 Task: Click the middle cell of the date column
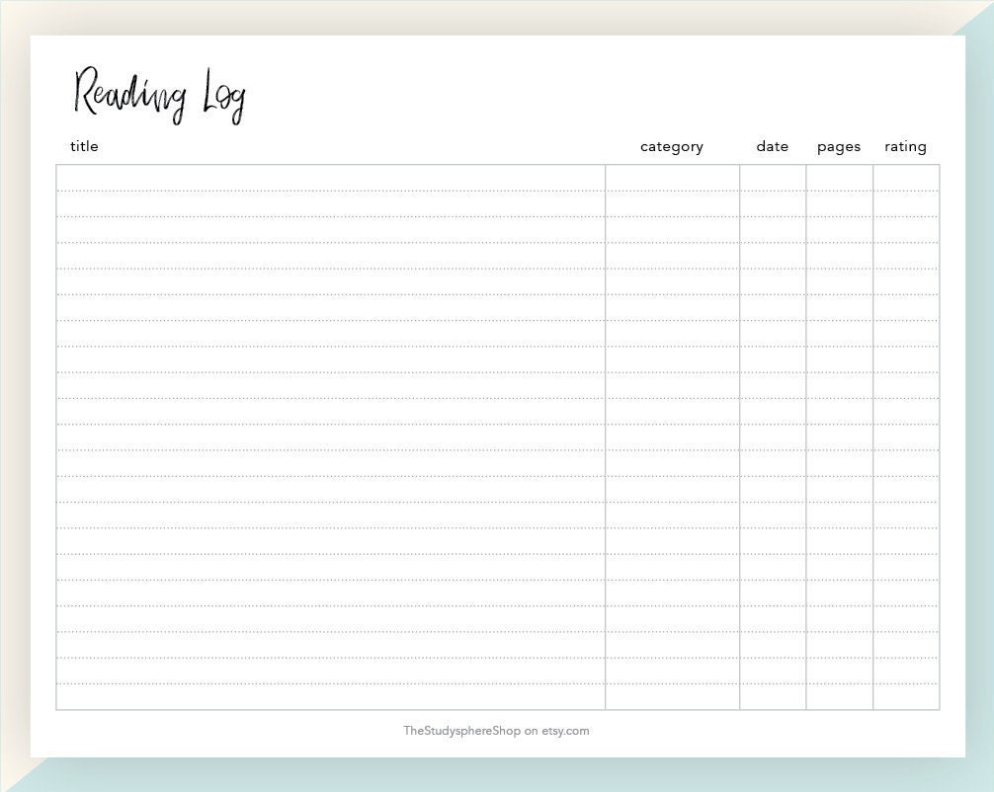[x=772, y=437]
